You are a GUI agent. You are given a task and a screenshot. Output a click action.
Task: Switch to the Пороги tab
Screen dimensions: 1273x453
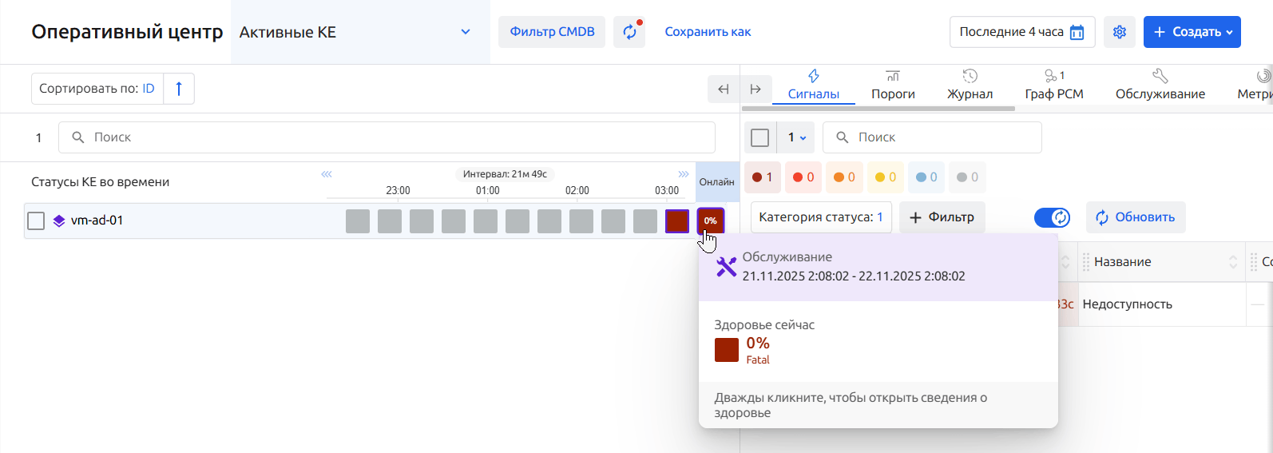(893, 85)
